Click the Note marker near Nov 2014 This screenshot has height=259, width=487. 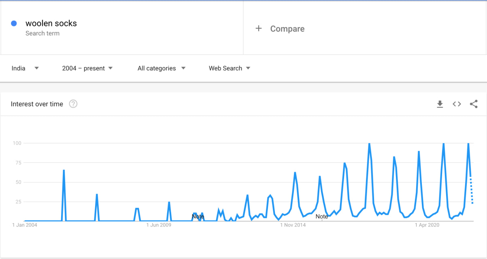[322, 217]
